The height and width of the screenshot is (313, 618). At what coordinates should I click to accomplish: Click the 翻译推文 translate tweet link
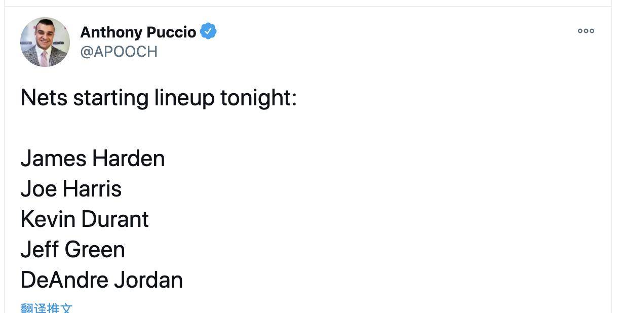[x=47, y=308]
